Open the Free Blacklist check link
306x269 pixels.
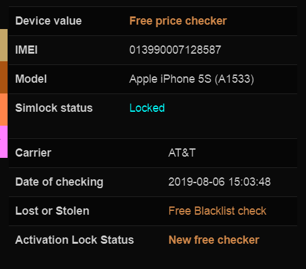217,211
